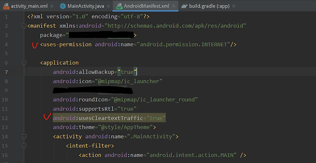
Task: Click the package attribute name
Action: pyautogui.click(x=51, y=35)
